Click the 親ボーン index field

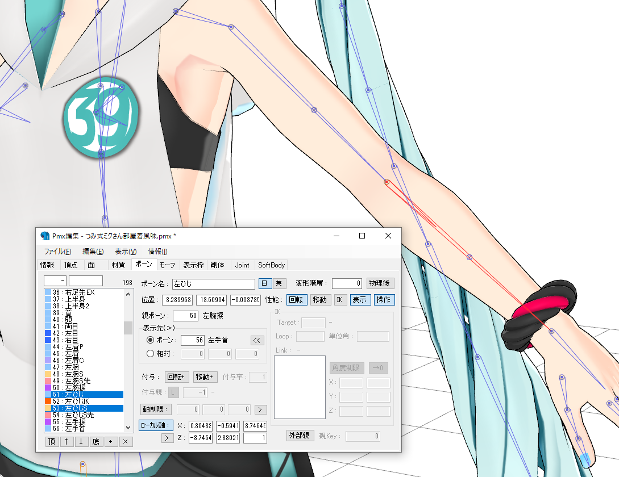coord(185,316)
